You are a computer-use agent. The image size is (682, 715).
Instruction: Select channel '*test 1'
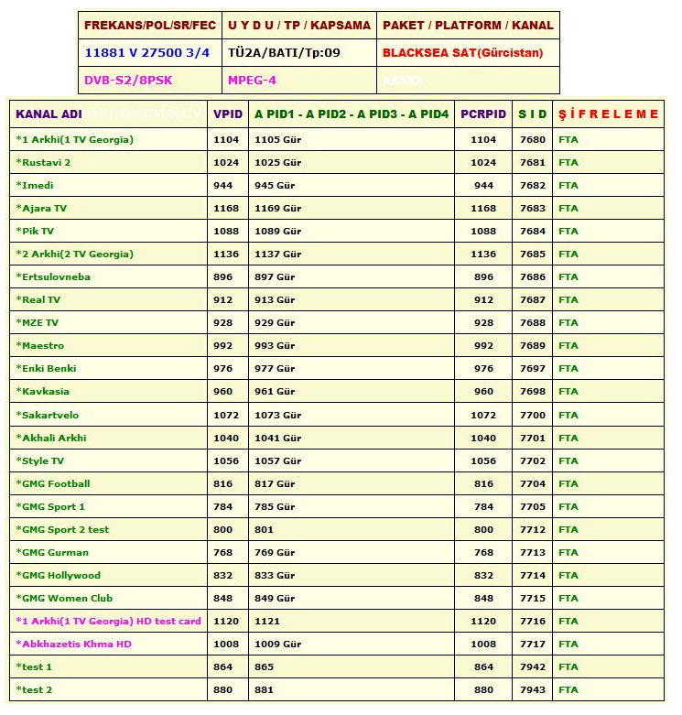[34, 666]
